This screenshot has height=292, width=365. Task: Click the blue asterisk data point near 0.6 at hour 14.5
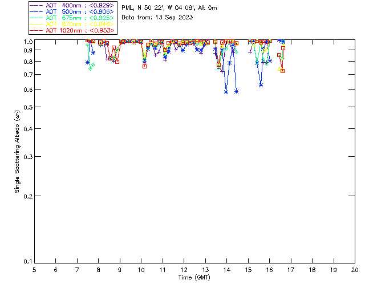(236, 92)
